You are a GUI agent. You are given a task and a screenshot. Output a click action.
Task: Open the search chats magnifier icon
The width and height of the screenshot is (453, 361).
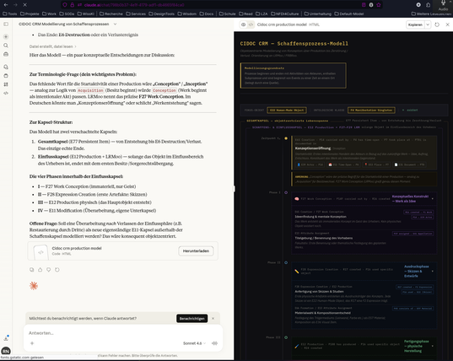click(6, 46)
